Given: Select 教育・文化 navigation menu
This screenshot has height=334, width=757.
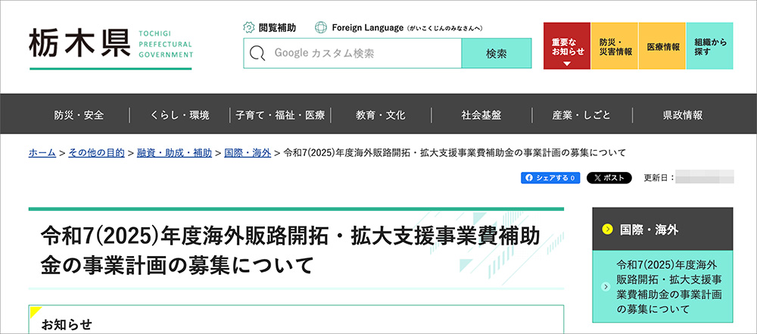Looking at the screenshot, I should click(381, 116).
